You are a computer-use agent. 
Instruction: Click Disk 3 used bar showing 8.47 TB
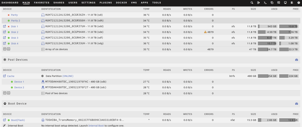coord(268,38)
